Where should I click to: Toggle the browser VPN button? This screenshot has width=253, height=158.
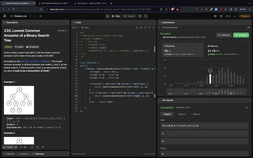pos(243,9)
